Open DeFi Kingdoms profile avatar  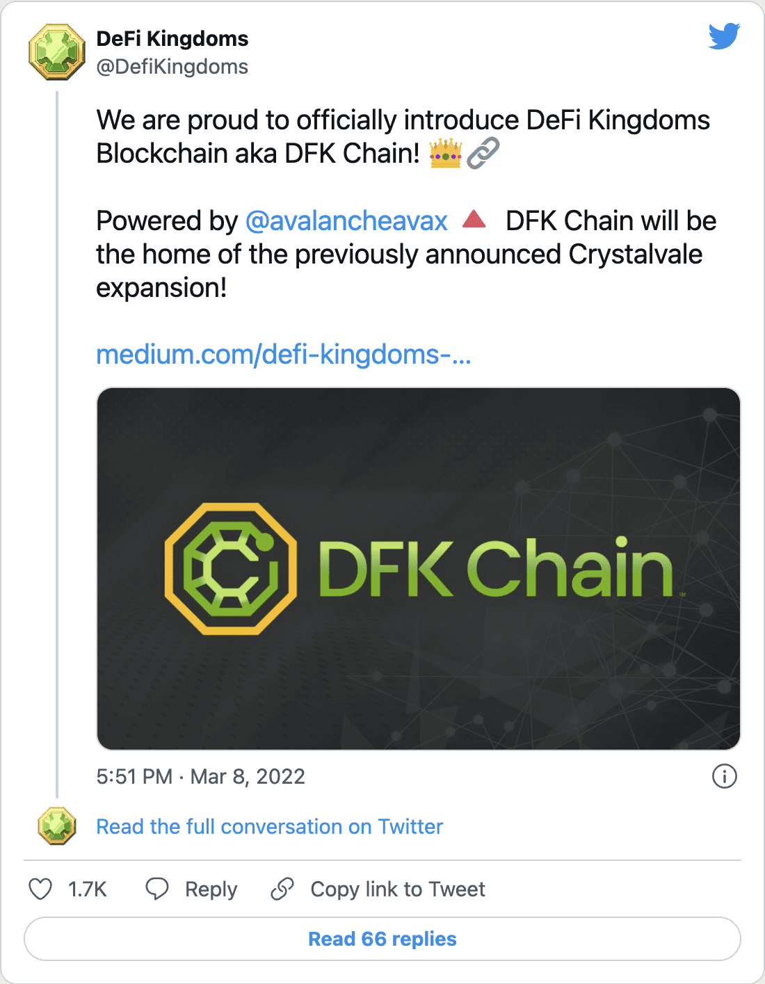[56, 52]
